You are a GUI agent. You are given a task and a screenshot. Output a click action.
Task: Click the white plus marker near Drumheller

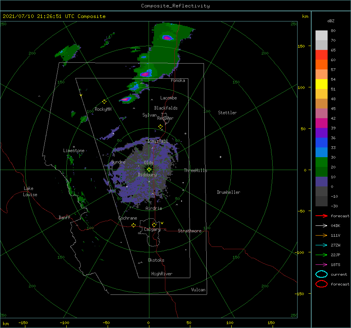click(x=220, y=157)
